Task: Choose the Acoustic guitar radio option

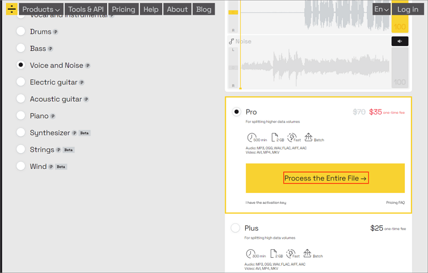Action: click(x=21, y=99)
